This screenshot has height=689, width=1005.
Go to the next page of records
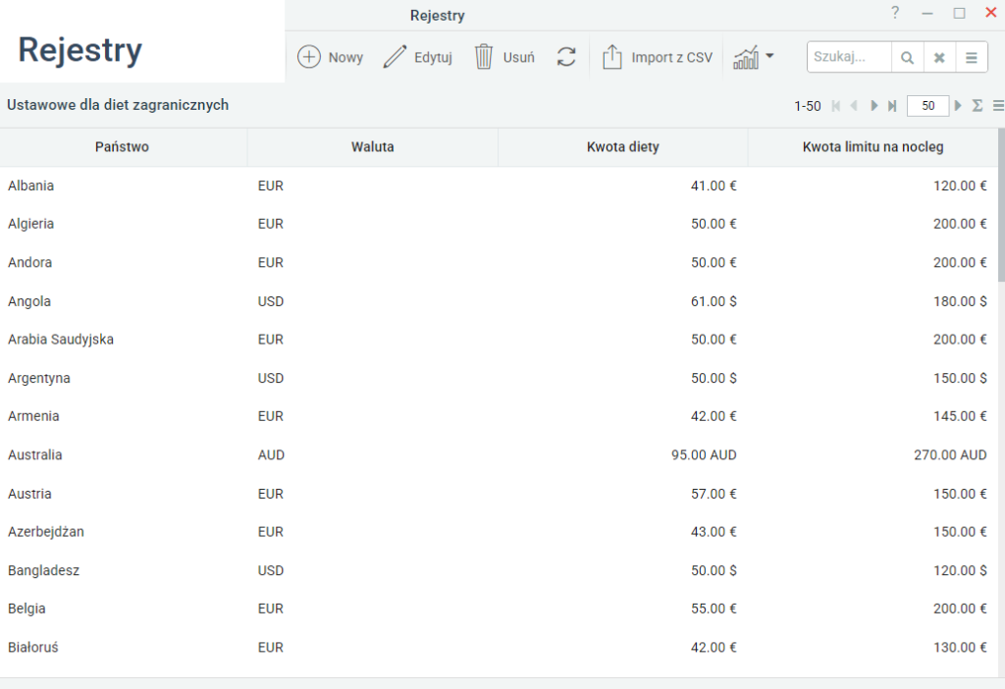coord(873,106)
